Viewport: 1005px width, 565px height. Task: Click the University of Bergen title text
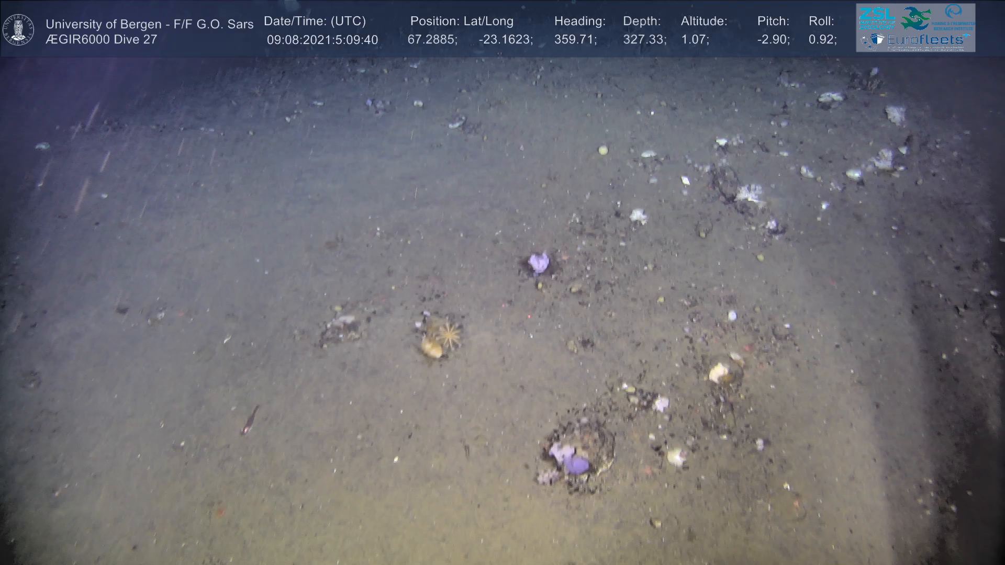pos(150,24)
